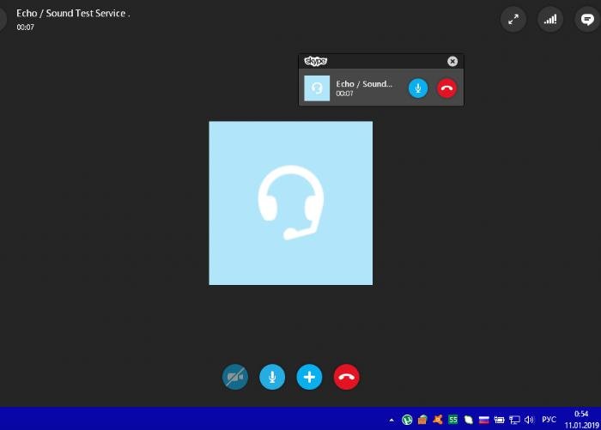
Task: Show hidden tray icons arrow
Action: pyautogui.click(x=392, y=421)
